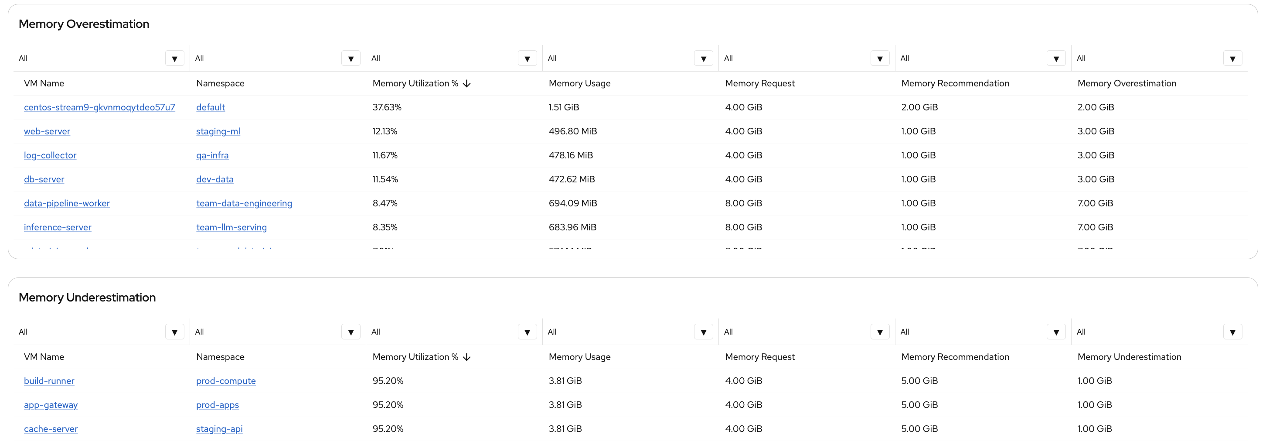
Task: Click the Memory Underestimation panel title
Action: coord(87,298)
